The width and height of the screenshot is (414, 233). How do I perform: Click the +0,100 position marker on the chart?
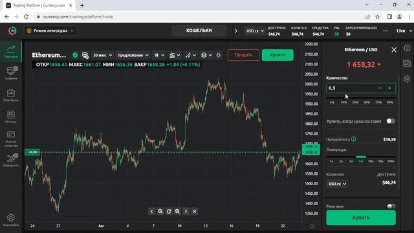[x=32, y=152]
